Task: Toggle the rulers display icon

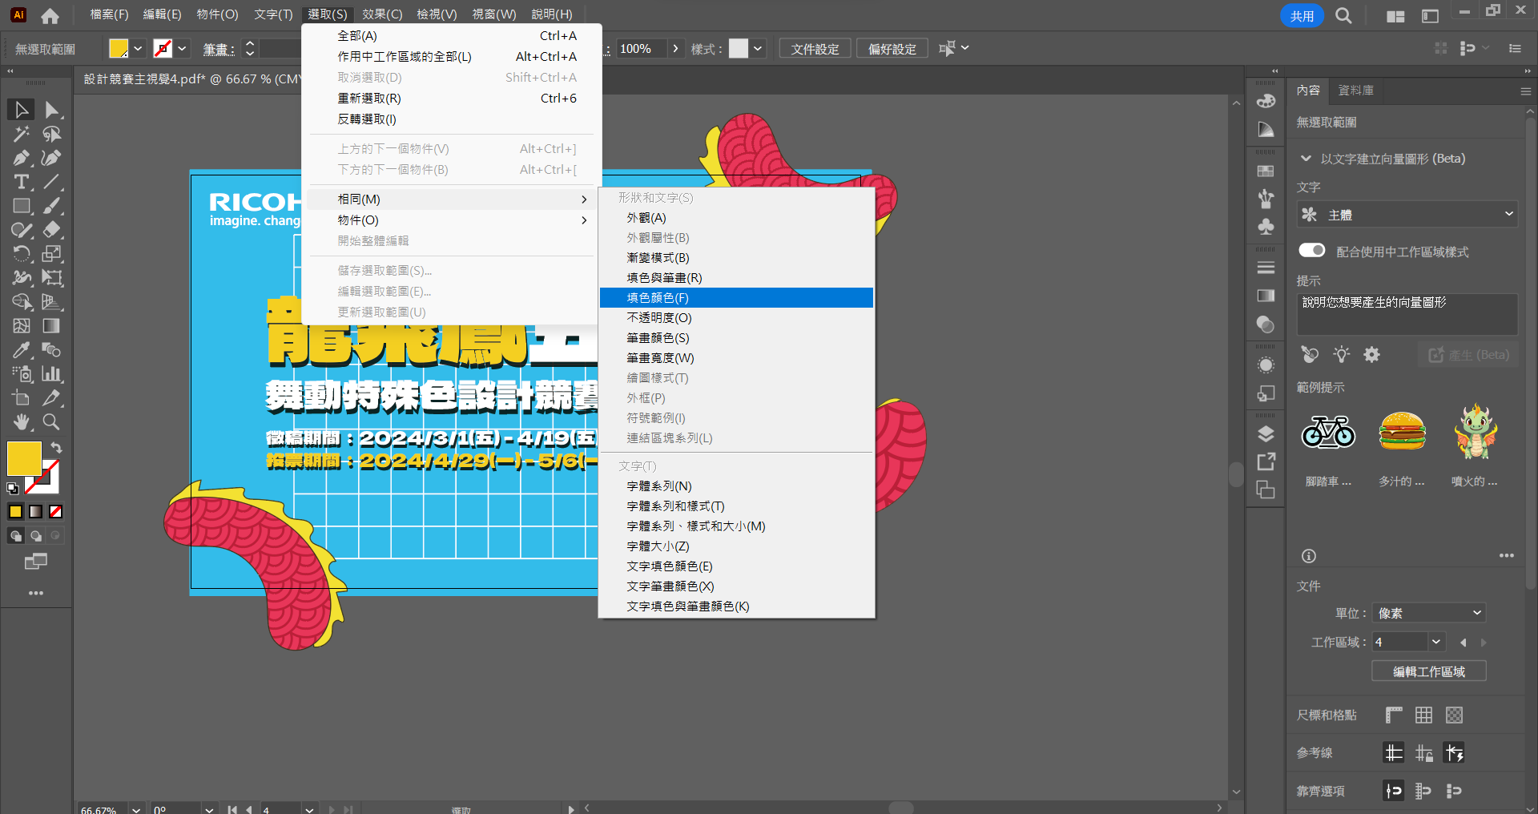Action: tap(1394, 715)
